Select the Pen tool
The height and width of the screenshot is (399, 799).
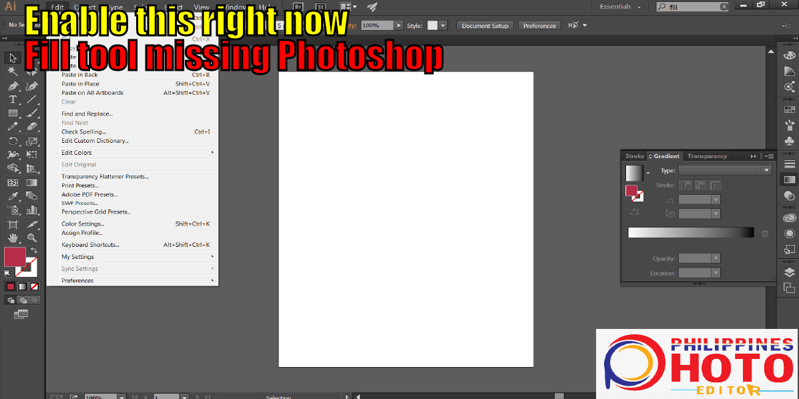point(13,85)
